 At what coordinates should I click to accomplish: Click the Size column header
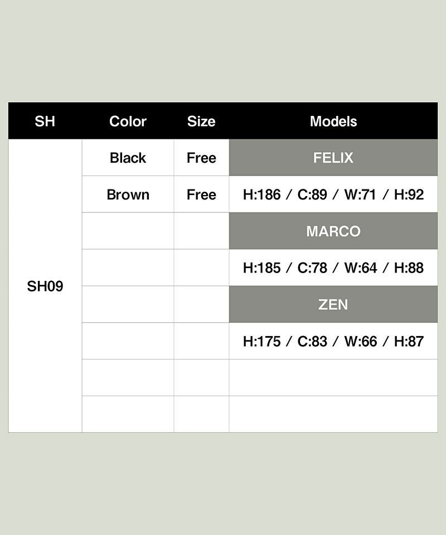point(201,121)
